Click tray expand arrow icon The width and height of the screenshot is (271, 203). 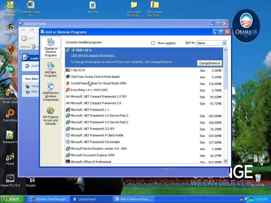[246, 199]
